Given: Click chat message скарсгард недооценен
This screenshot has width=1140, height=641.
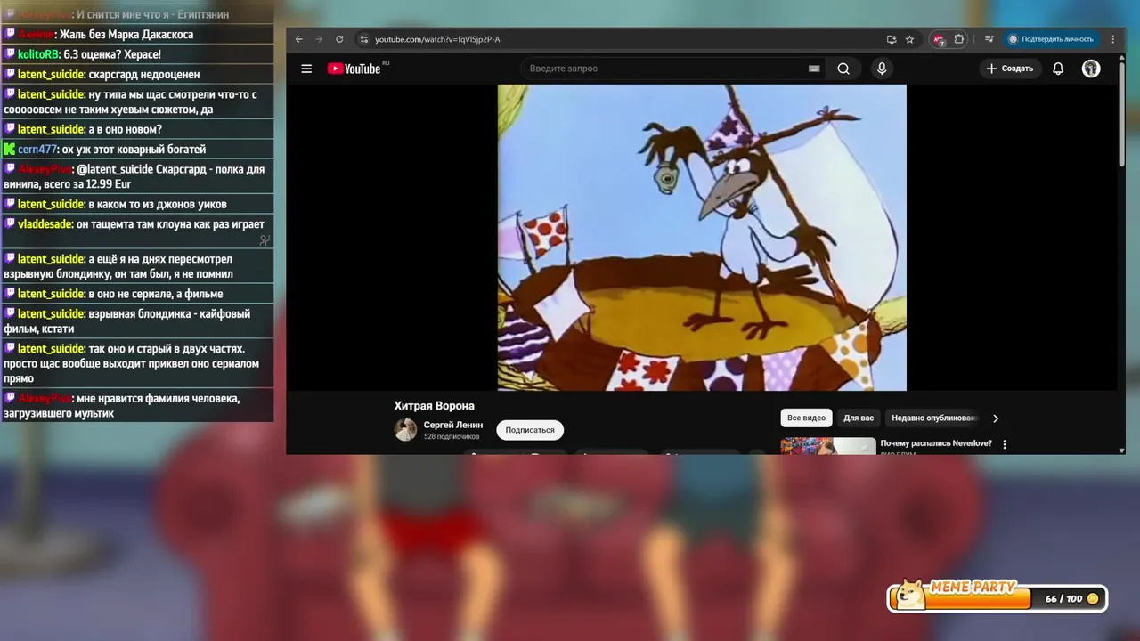Looking at the screenshot, I should (x=144, y=75).
